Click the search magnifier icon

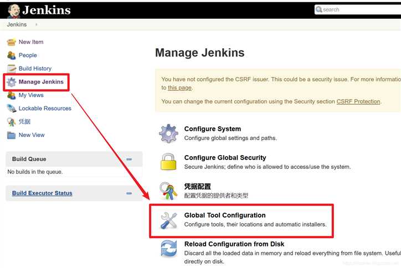click(x=318, y=9)
